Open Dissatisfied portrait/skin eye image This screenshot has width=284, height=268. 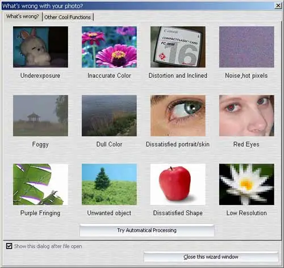[x=178, y=116]
